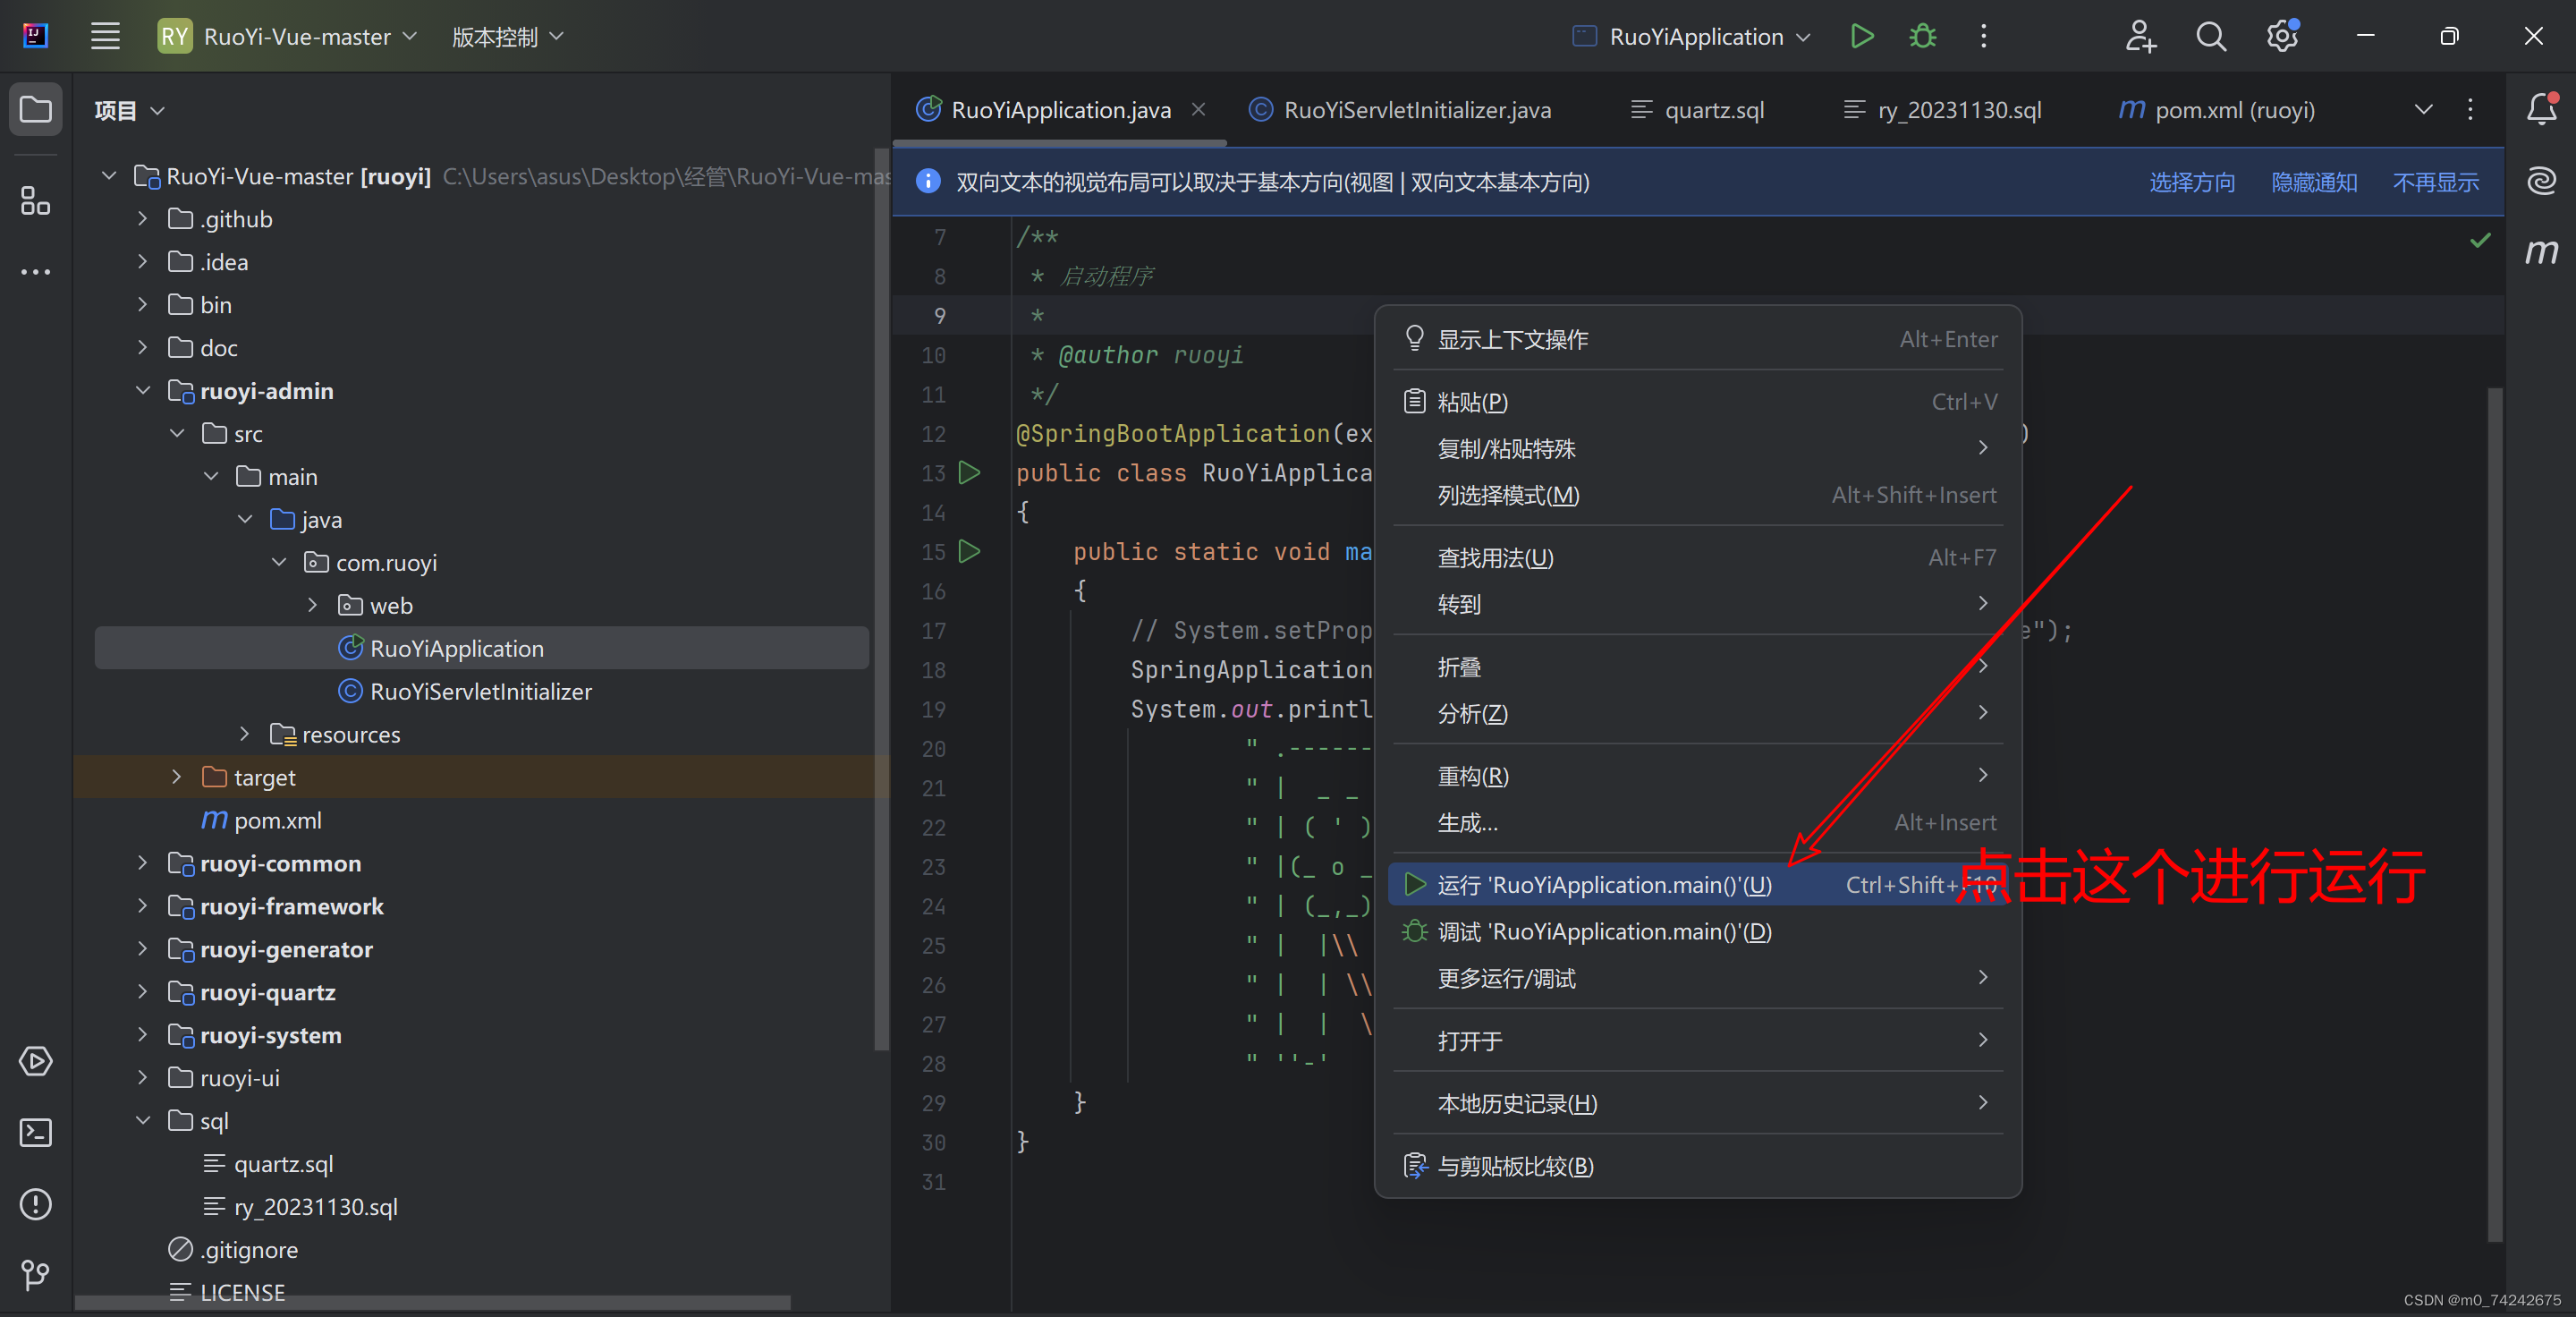Screen dimensions: 2576x1317
Task: Select 粘贴(P) from context menu
Action: (1698, 401)
